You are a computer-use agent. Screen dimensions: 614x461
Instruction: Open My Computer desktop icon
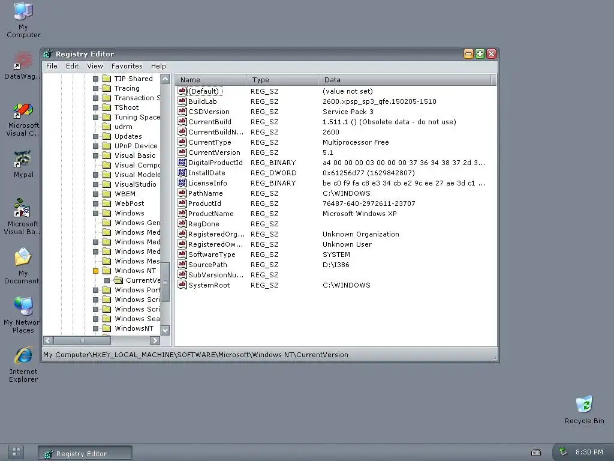point(23,20)
